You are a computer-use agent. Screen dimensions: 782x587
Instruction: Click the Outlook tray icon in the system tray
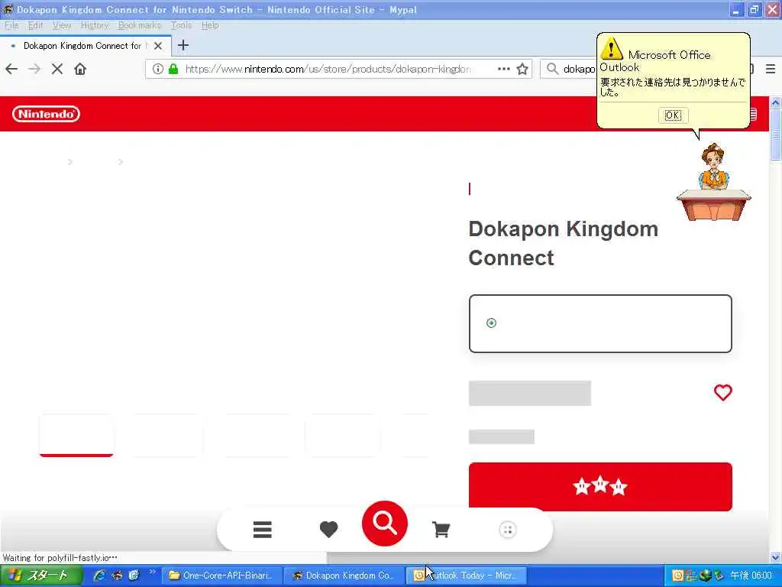tap(678, 576)
